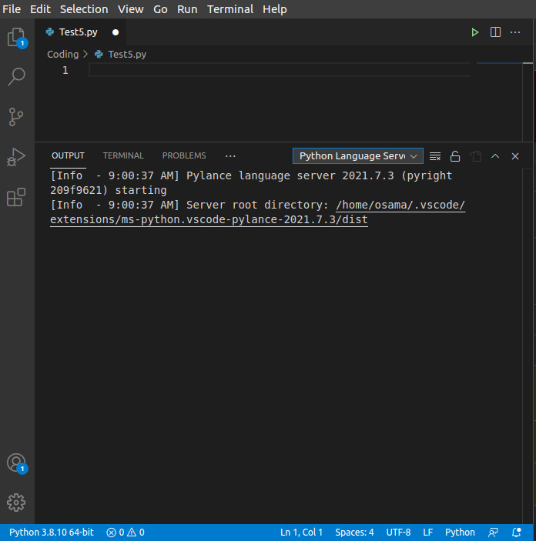Screen dimensions: 536x541
Task: Click line 1 in the editor
Action: (x=280, y=70)
